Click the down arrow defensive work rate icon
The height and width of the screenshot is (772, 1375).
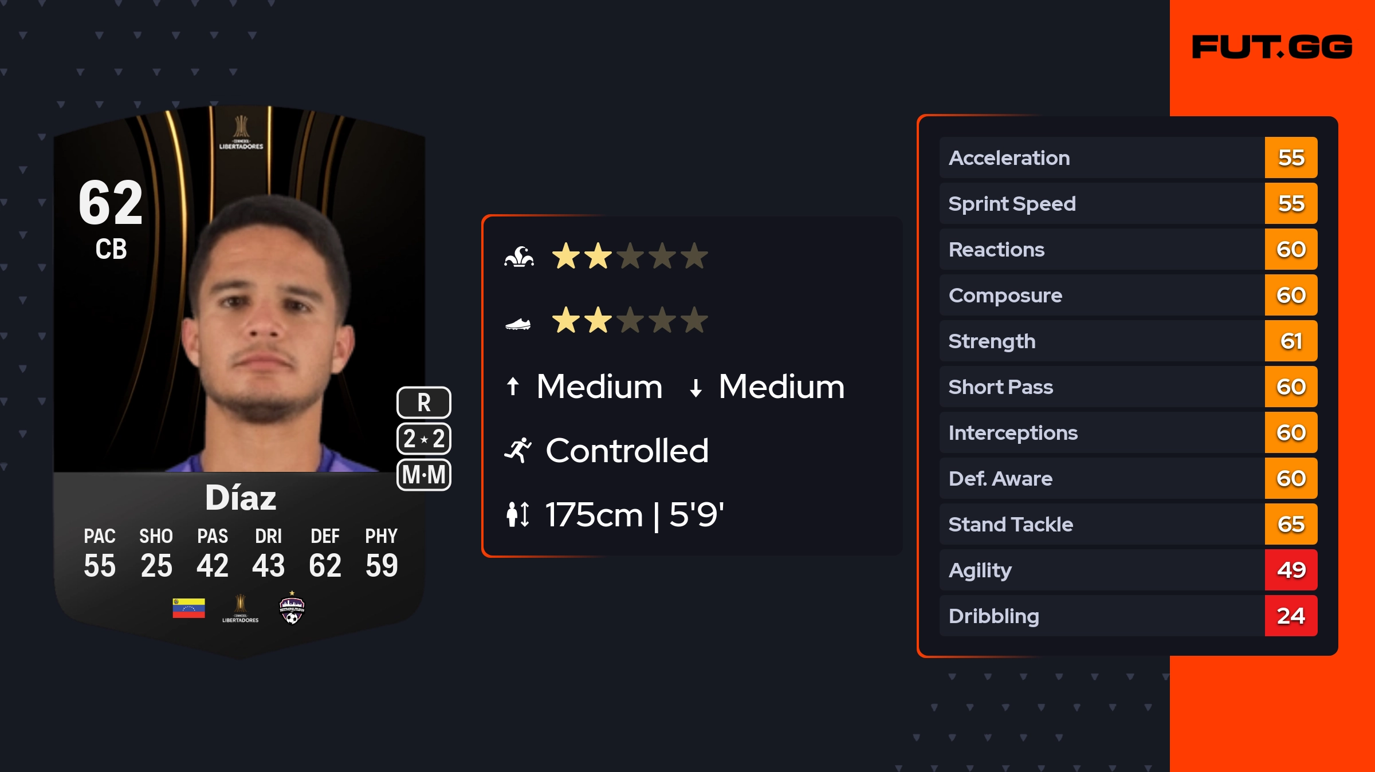pyautogui.click(x=696, y=388)
